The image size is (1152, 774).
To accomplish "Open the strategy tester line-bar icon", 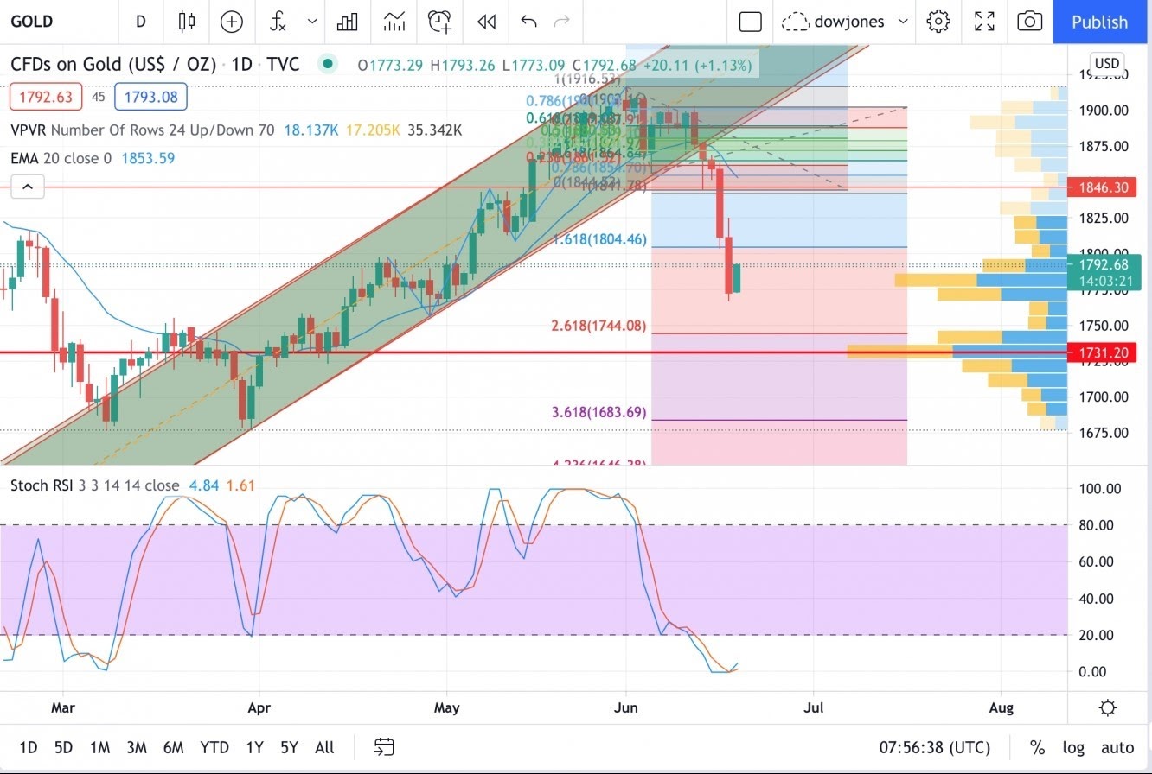I will [394, 22].
